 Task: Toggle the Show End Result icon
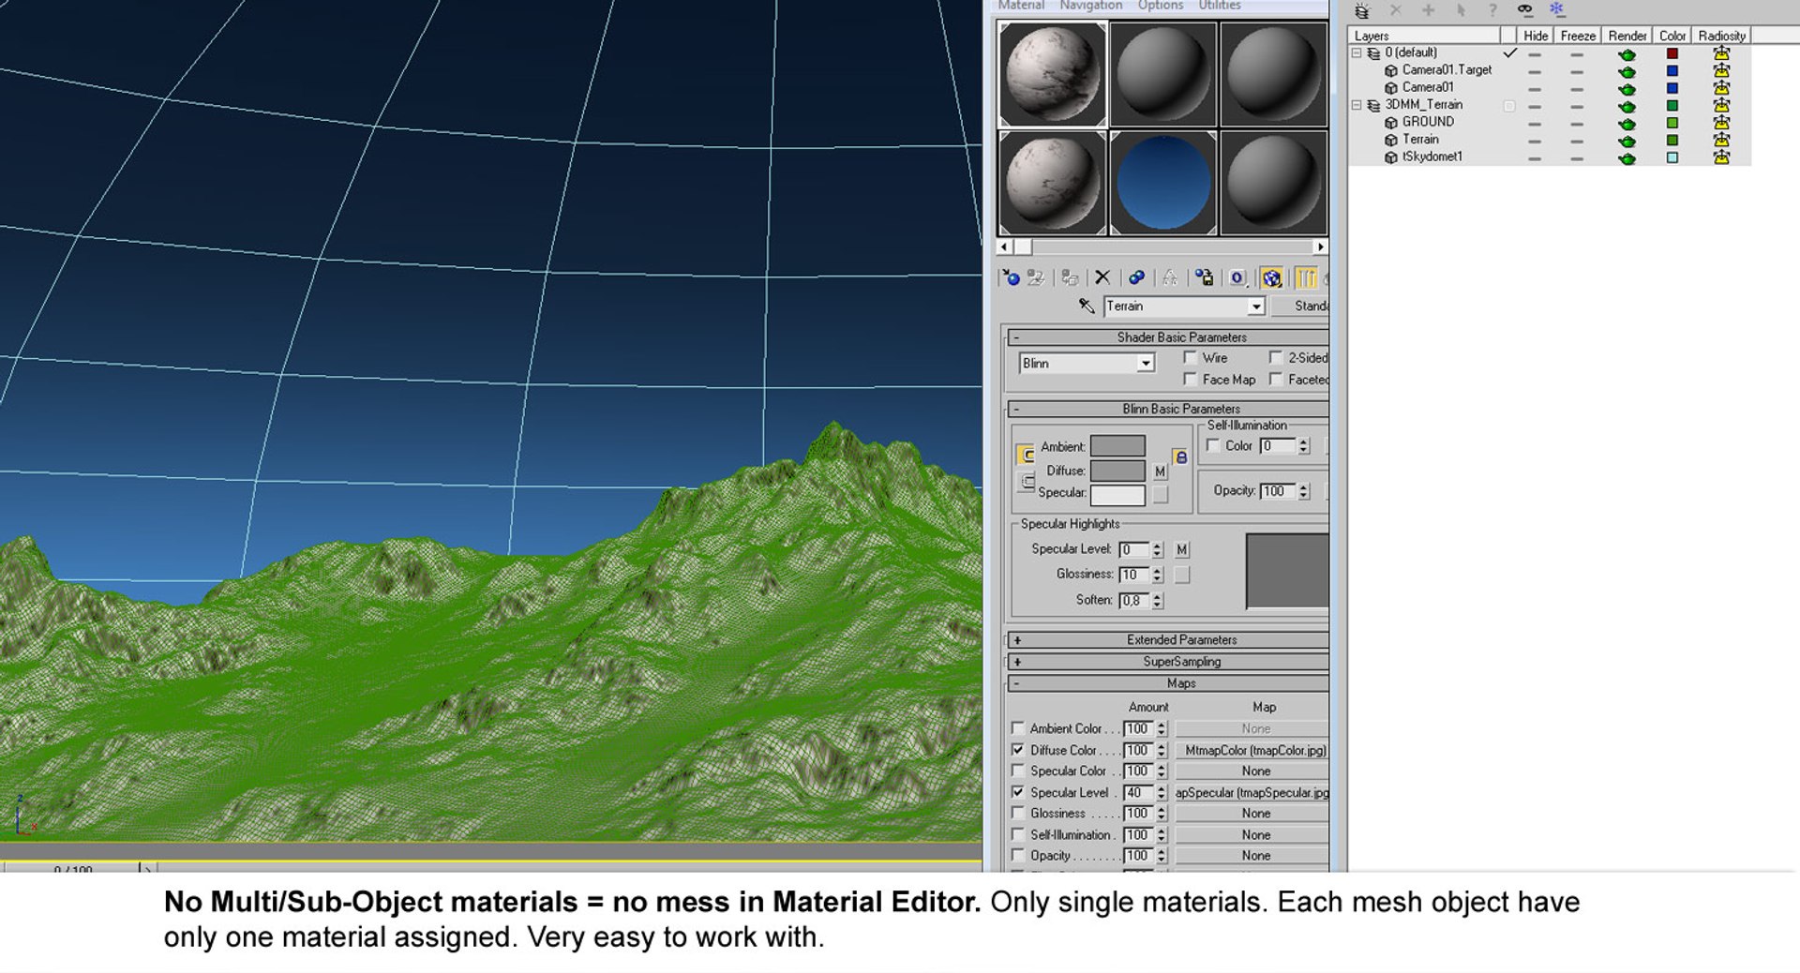[1306, 277]
